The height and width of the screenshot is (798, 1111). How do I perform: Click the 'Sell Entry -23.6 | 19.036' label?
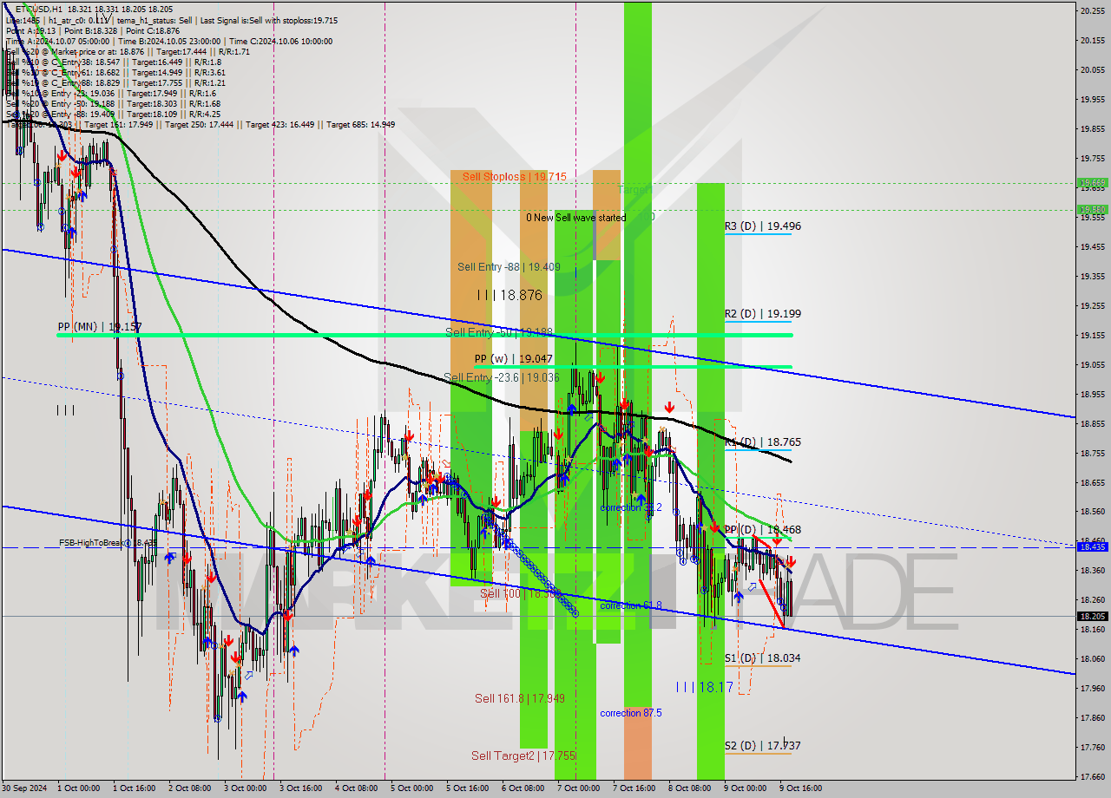point(502,377)
